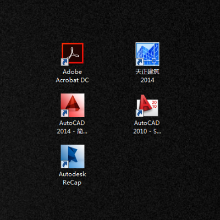This screenshot has width=220, height=220.
Task: Click the white PDF swirl in Acrobat icon
Action: click(x=73, y=53)
